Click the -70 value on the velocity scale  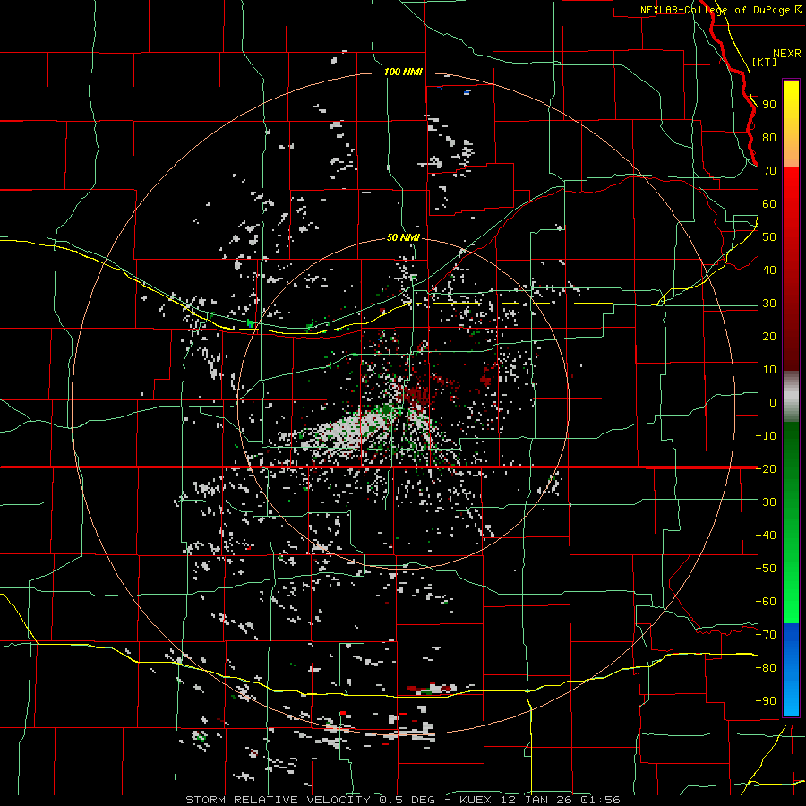click(x=766, y=635)
